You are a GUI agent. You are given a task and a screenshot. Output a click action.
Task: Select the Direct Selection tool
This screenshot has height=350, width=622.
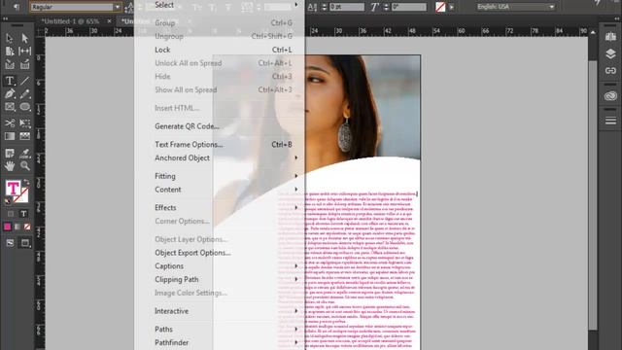[25, 38]
